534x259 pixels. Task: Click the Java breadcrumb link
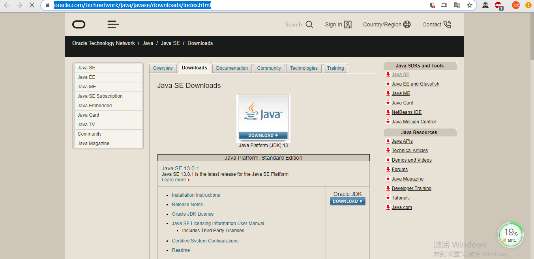coord(148,43)
